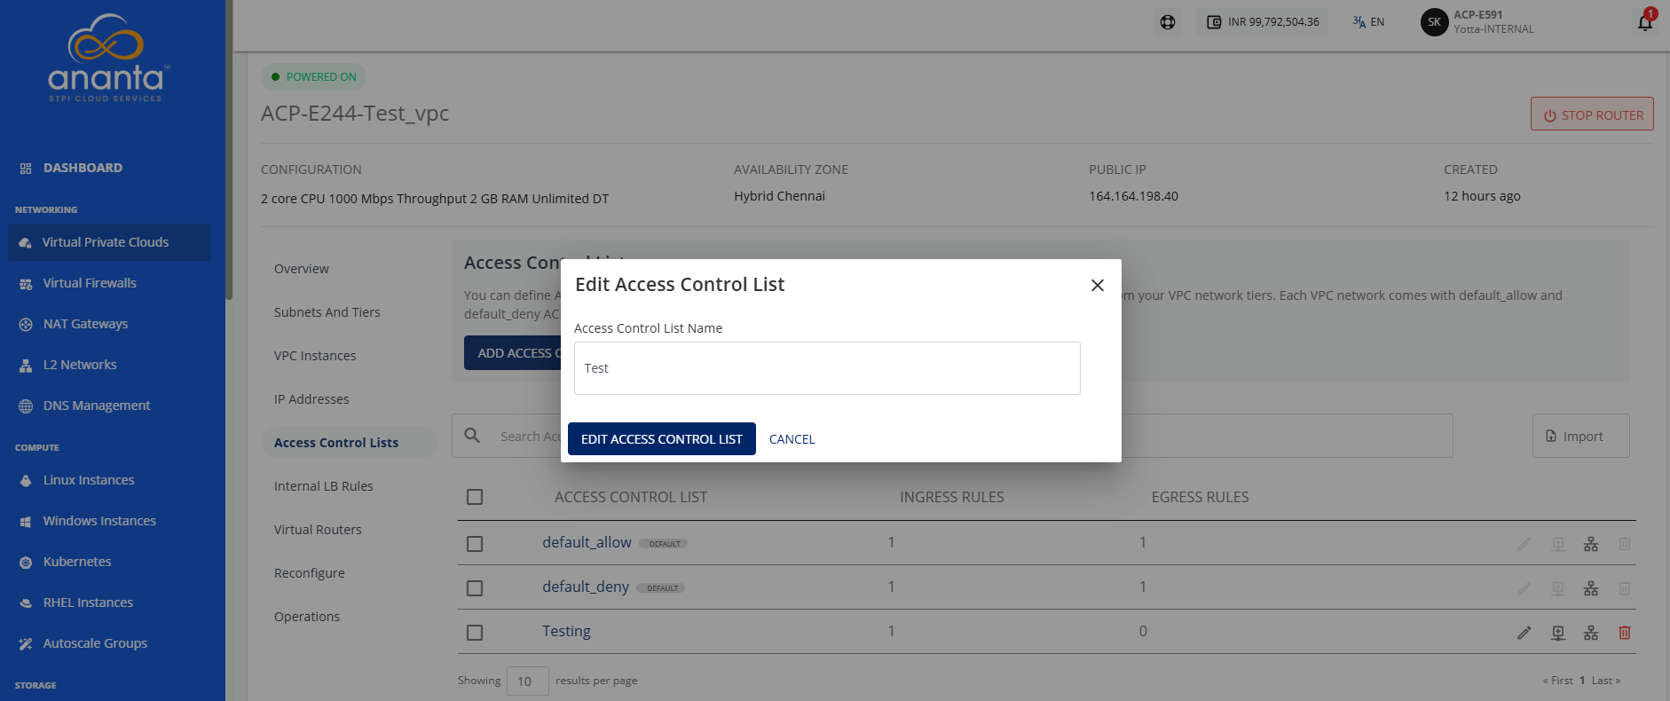
Task: Open the Reconfigure tab
Action: [x=310, y=573]
